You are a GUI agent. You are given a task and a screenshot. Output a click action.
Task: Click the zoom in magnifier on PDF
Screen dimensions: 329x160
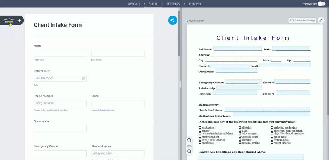pos(189,140)
